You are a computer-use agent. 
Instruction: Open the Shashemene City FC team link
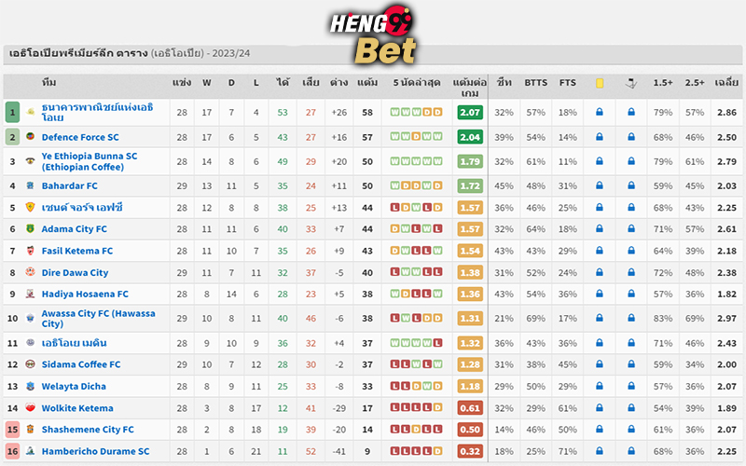(88, 430)
